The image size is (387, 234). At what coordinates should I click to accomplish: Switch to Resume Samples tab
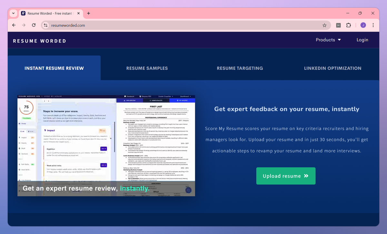coord(147,68)
